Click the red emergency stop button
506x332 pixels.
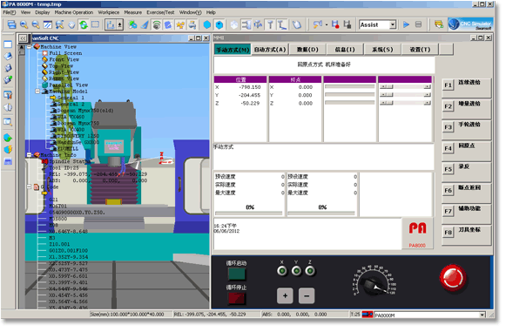(x=452, y=278)
